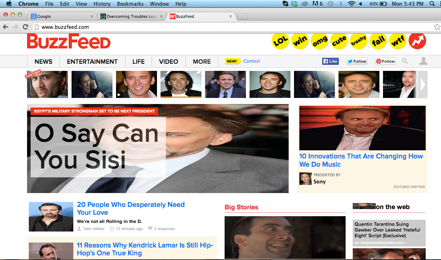The width and height of the screenshot is (441, 260).
Task: Close the Google tab
Action: (92, 16)
